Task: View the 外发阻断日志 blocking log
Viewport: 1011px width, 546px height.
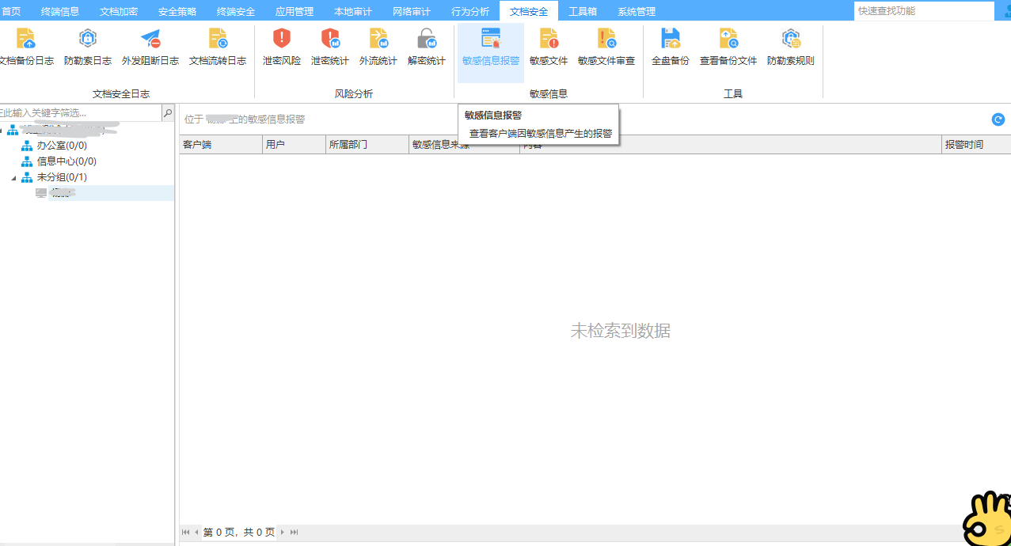Action: pos(151,44)
